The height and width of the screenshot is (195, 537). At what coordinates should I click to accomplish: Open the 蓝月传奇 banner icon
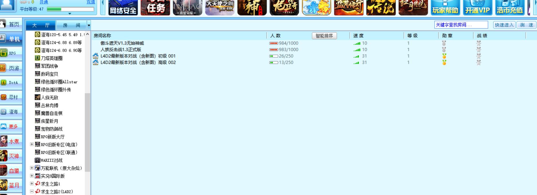click(x=349, y=7)
